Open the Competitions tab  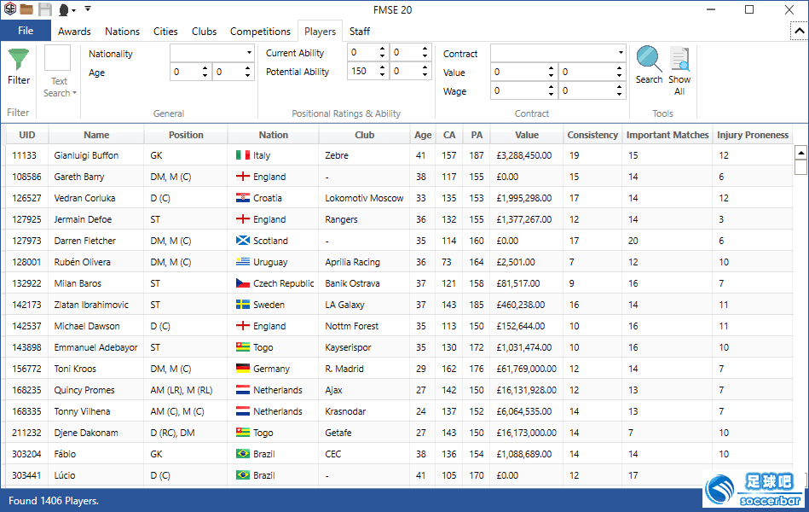[x=260, y=32]
